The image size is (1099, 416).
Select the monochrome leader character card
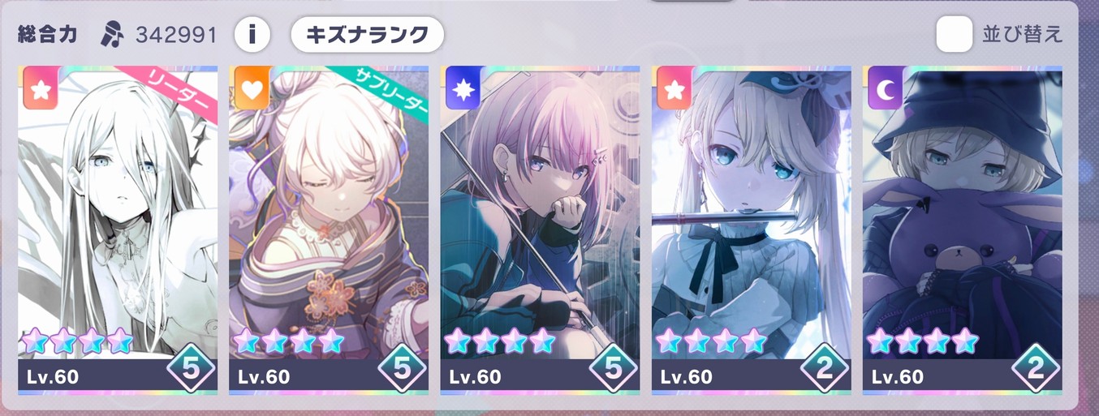pyautogui.click(x=118, y=231)
